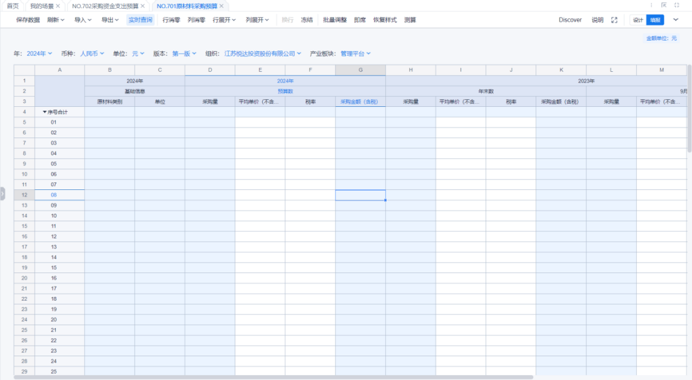Open the 年 2024年 dropdown

pyautogui.click(x=39, y=54)
